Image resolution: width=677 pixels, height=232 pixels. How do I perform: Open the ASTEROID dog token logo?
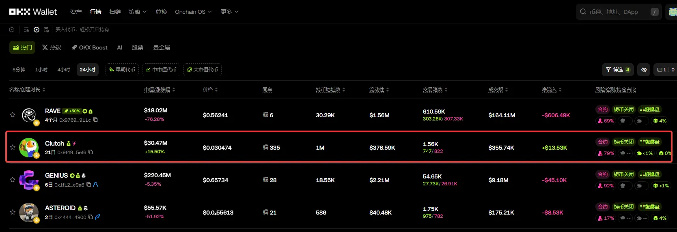point(29,213)
